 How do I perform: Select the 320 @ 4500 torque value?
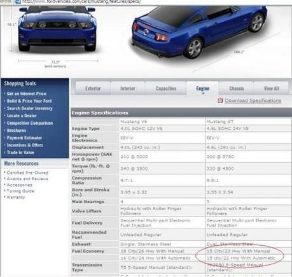pos(220,169)
